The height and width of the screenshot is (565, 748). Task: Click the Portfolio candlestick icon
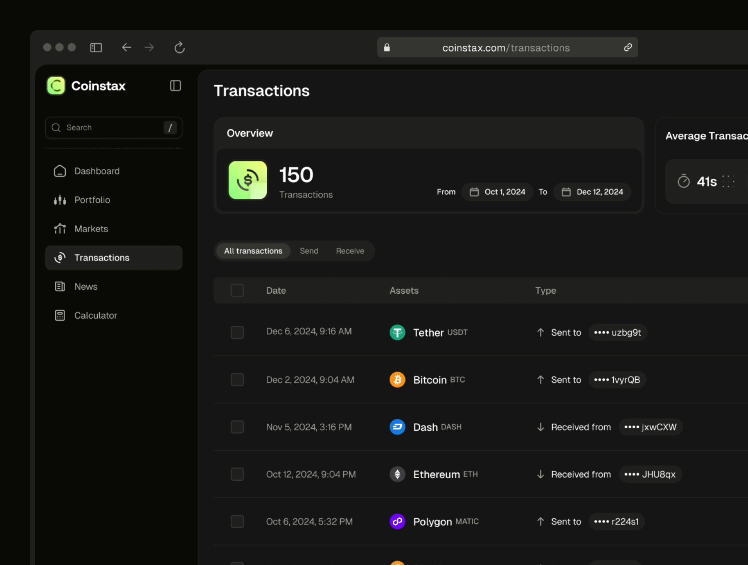click(x=60, y=200)
